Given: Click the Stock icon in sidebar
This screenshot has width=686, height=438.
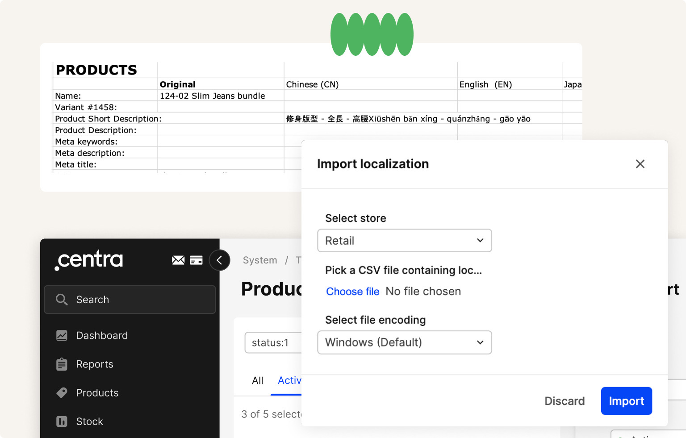Looking at the screenshot, I should (62, 421).
